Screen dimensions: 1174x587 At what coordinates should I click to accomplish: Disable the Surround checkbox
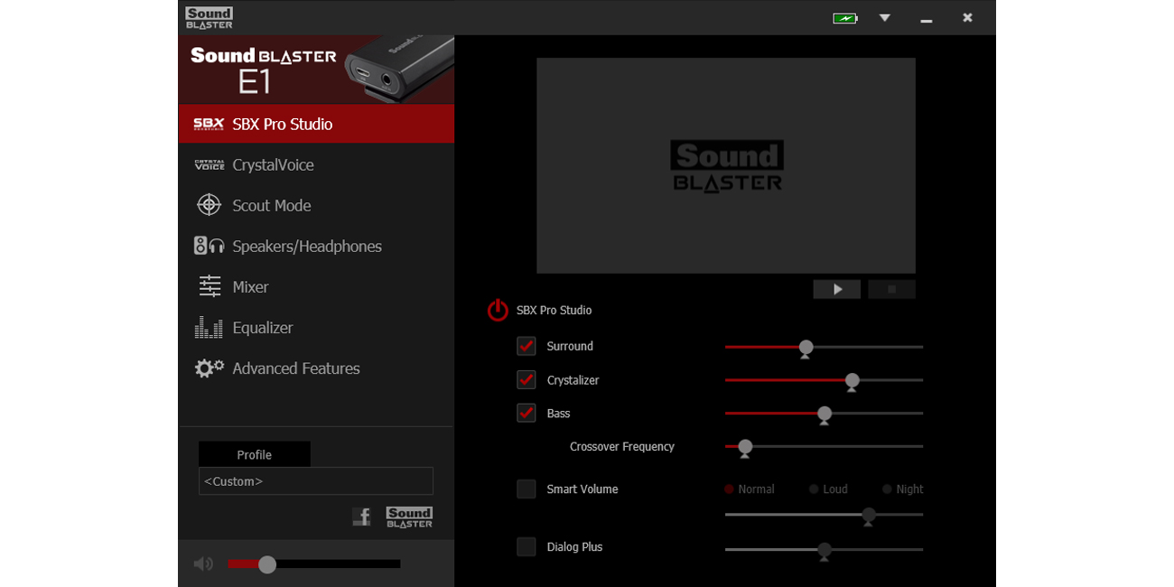click(526, 346)
